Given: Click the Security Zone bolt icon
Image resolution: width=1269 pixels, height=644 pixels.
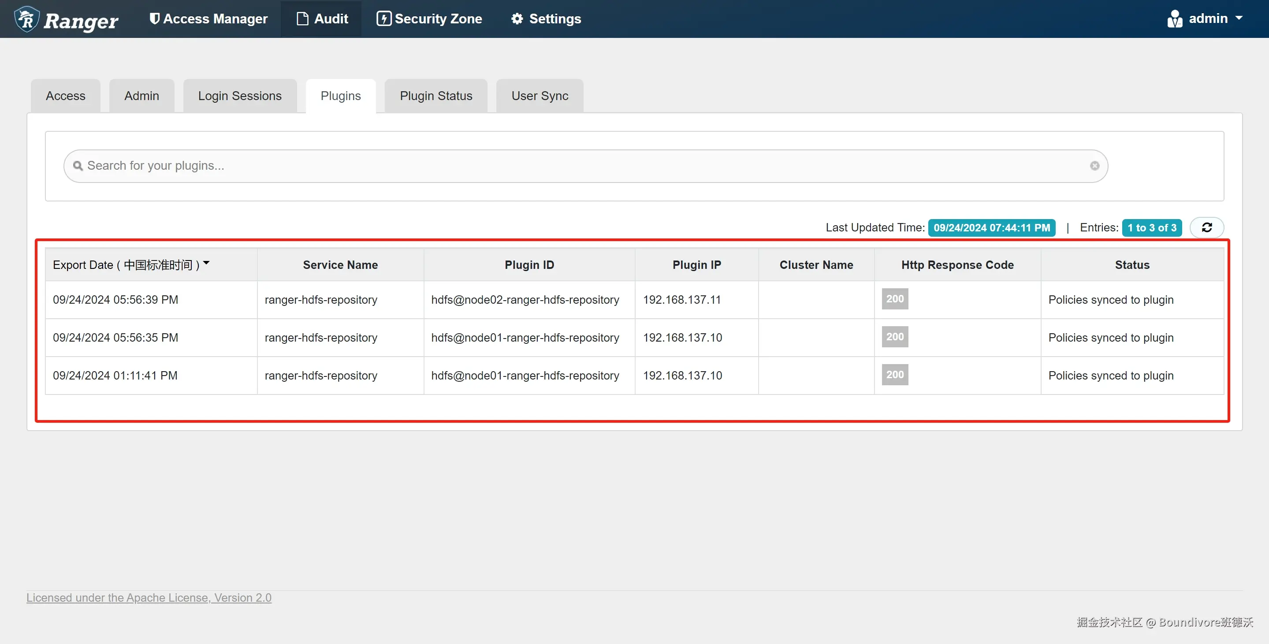Looking at the screenshot, I should click(x=384, y=19).
